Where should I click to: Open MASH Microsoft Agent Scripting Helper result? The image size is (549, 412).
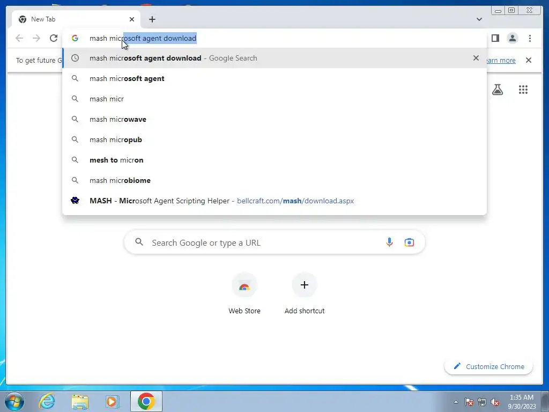coord(274,201)
